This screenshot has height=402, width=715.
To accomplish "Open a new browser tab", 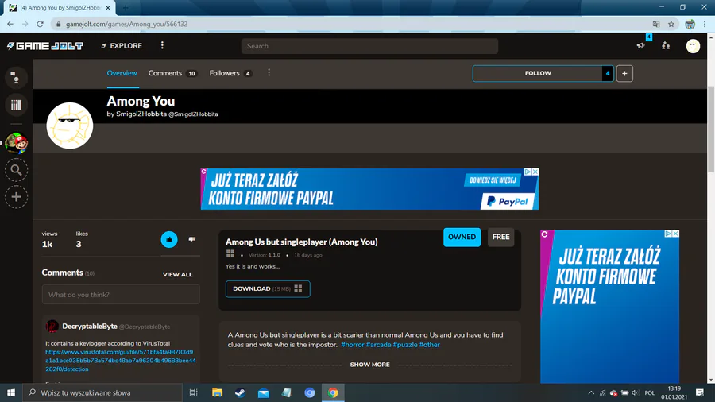I will click(x=126, y=8).
